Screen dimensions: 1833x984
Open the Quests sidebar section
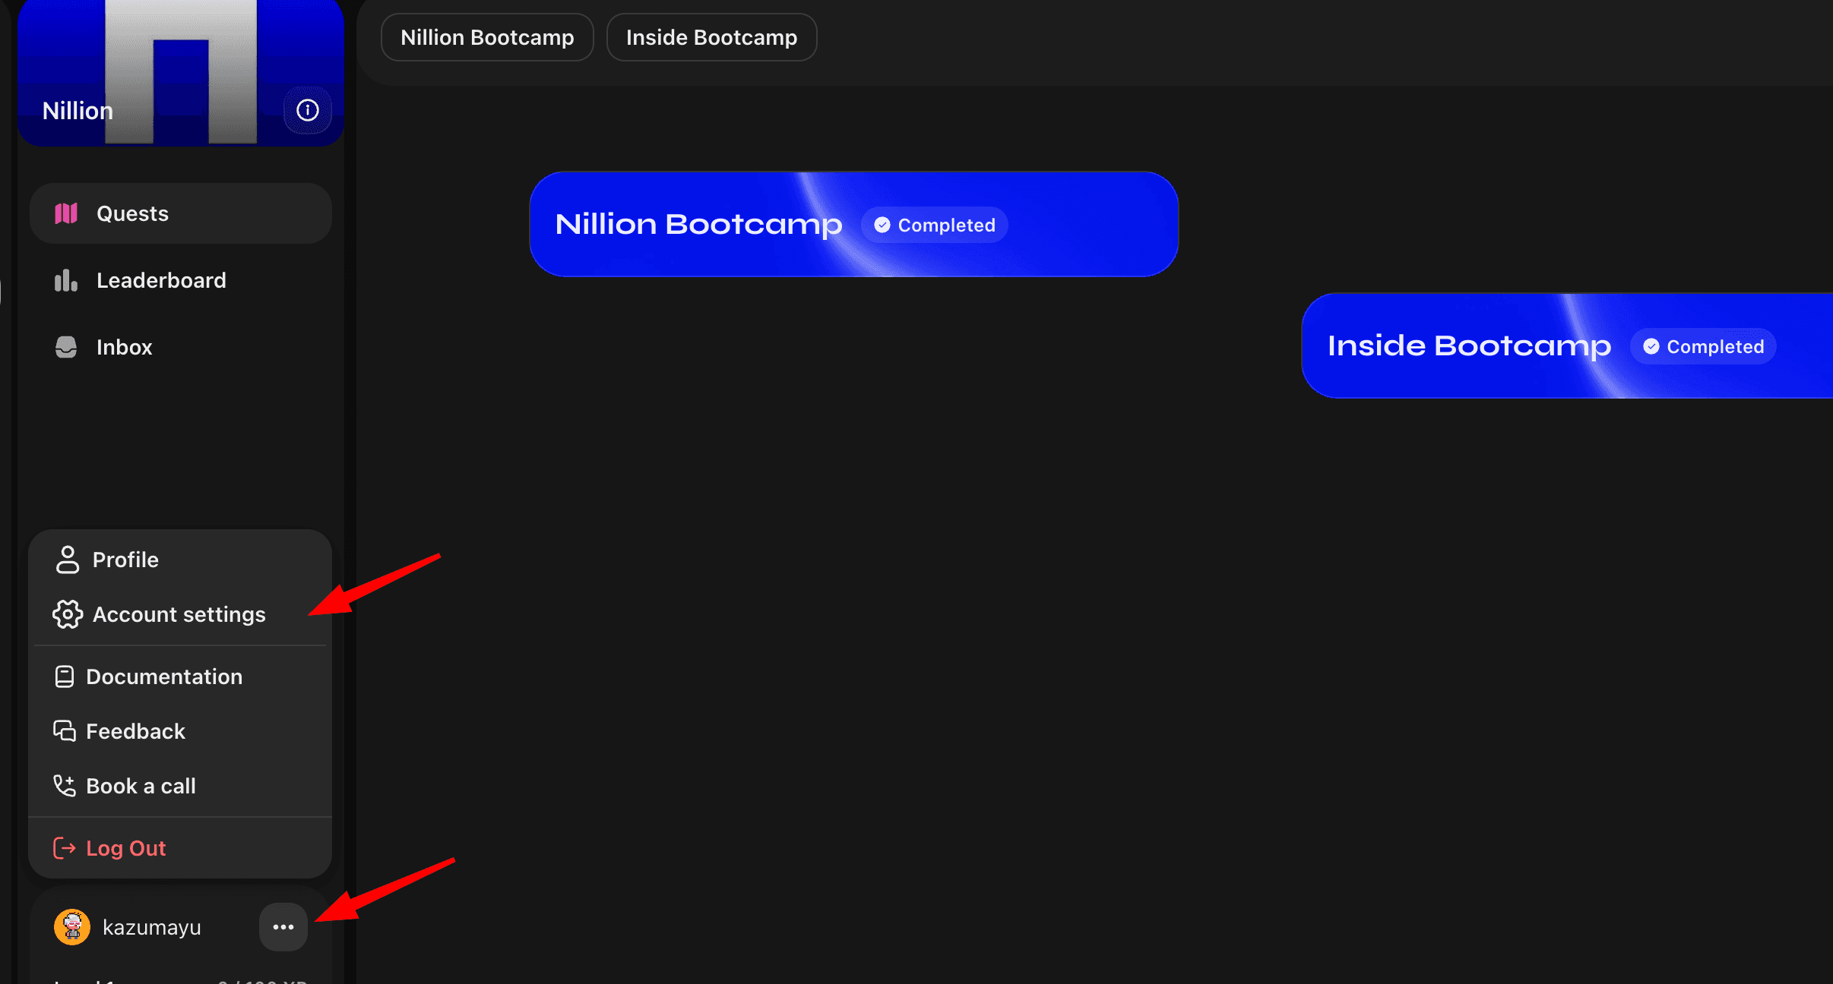pos(181,213)
